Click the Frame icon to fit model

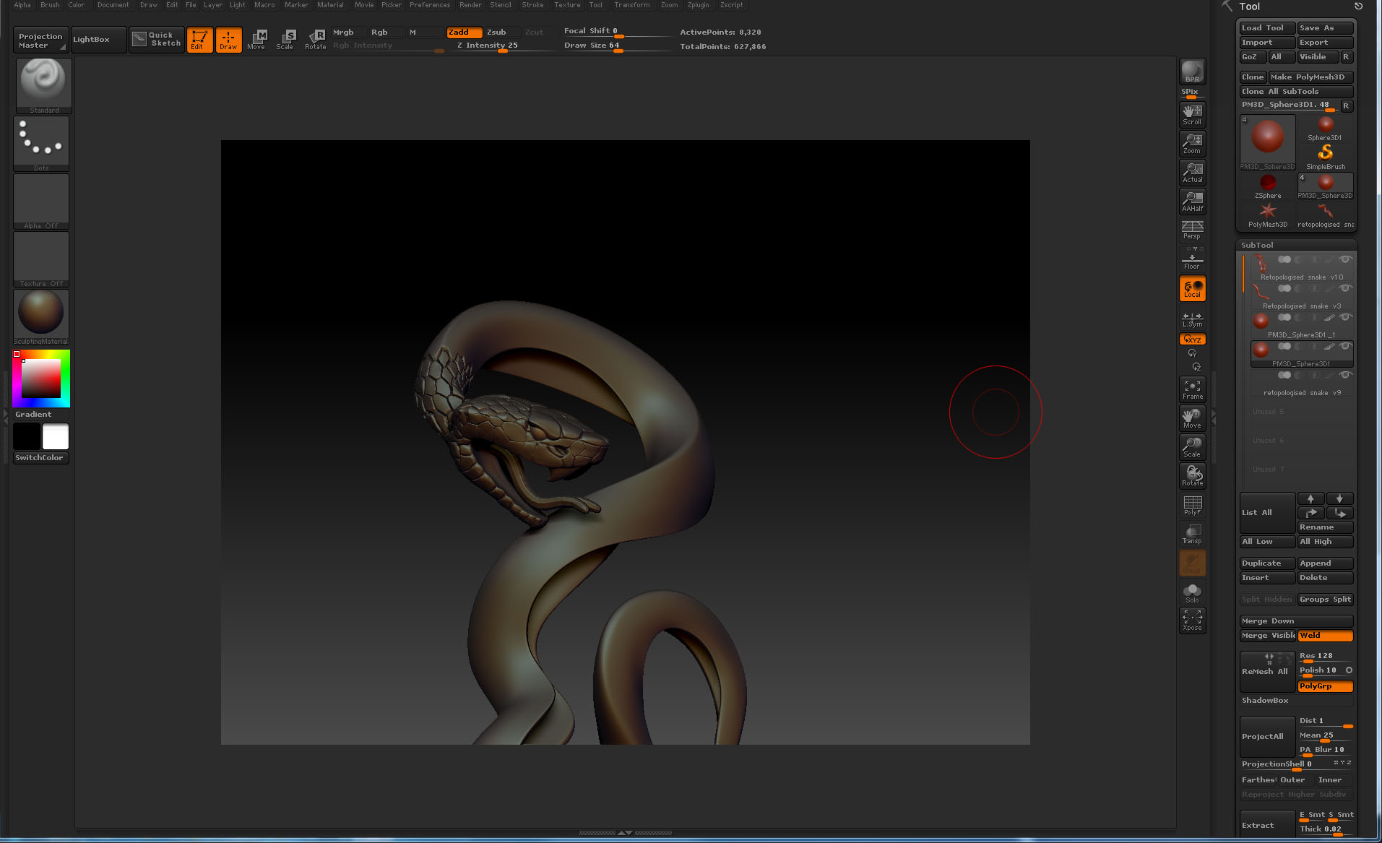(x=1192, y=389)
